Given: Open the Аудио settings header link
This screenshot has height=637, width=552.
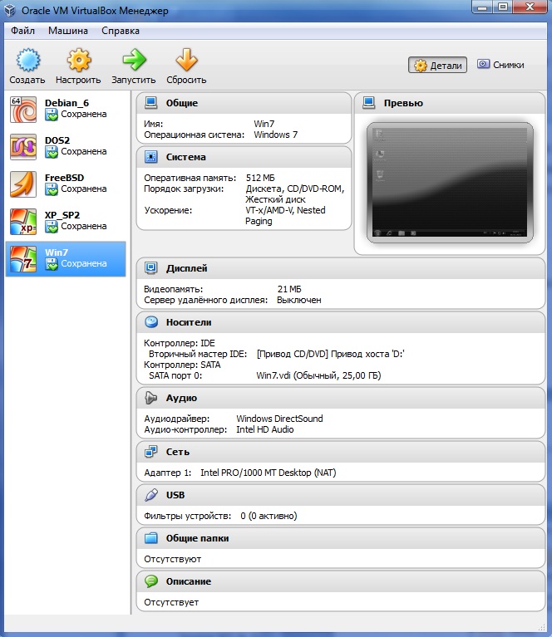Looking at the screenshot, I should pyautogui.click(x=181, y=398).
